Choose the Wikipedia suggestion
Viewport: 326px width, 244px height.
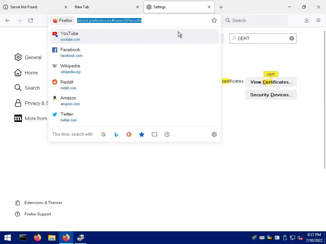pyautogui.click(x=135, y=69)
